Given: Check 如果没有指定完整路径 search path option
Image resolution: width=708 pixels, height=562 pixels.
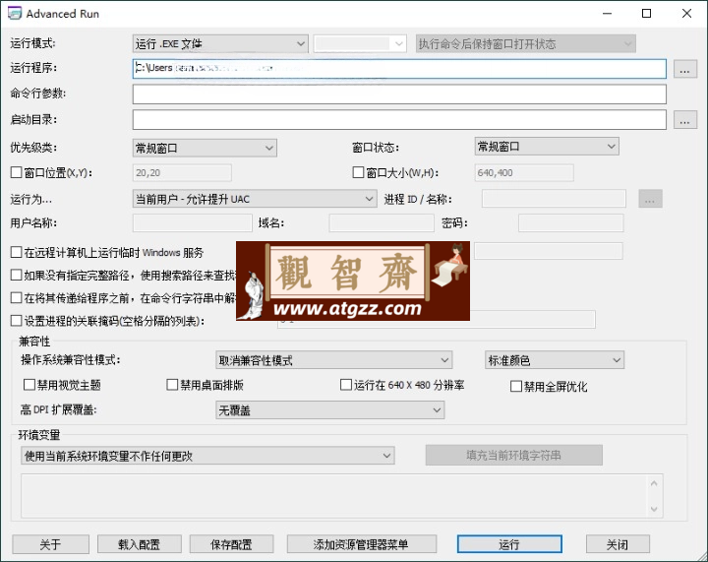Looking at the screenshot, I should 17,275.
